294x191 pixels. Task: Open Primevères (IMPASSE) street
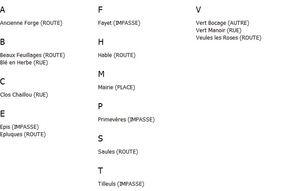pyautogui.click(x=126, y=120)
